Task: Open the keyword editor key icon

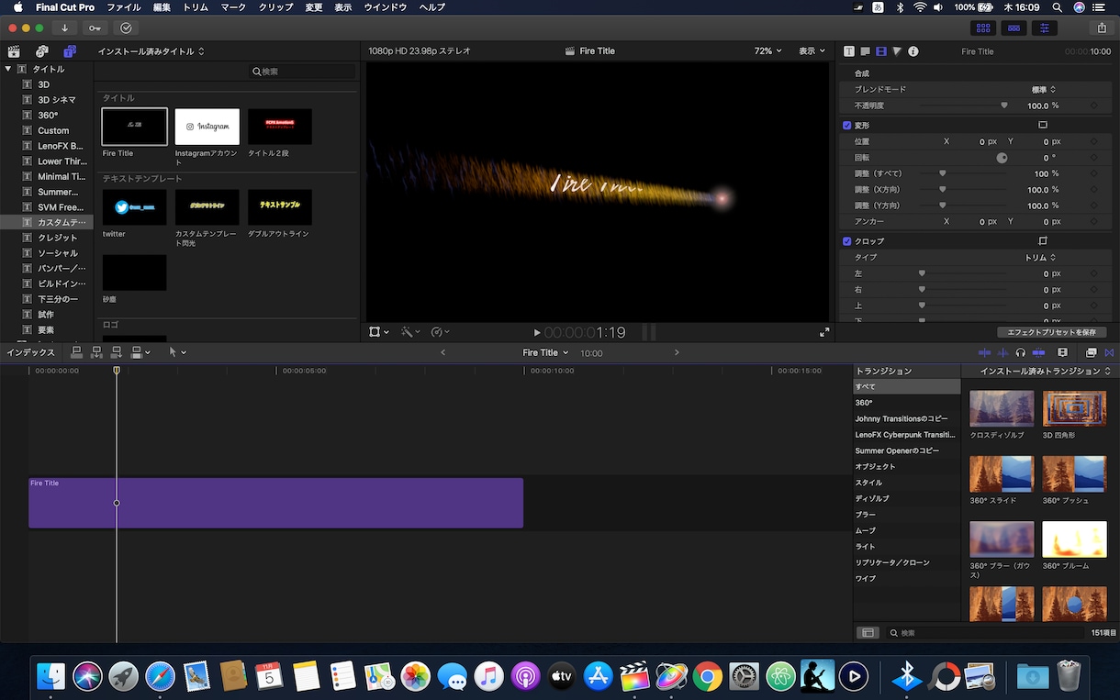Action: pyautogui.click(x=95, y=28)
